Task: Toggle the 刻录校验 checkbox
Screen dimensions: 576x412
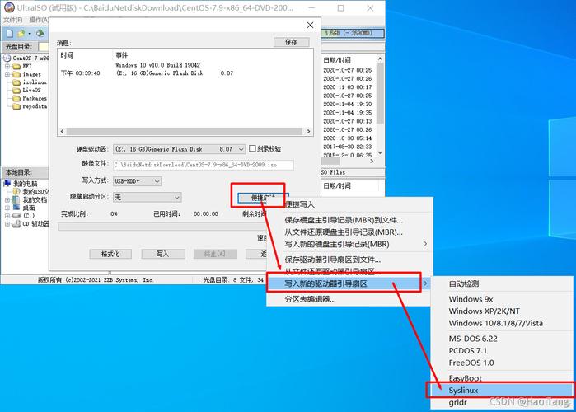Action: tap(252, 148)
